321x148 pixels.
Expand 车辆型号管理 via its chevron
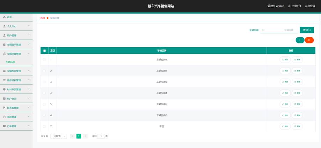point(29,71)
